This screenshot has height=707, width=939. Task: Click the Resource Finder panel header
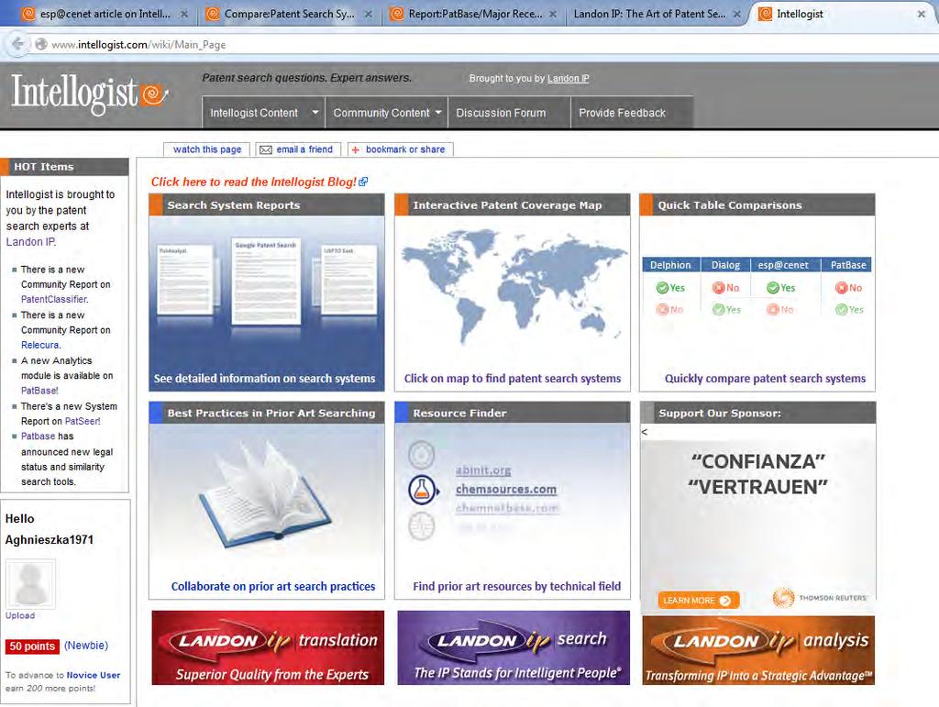pyautogui.click(x=513, y=413)
